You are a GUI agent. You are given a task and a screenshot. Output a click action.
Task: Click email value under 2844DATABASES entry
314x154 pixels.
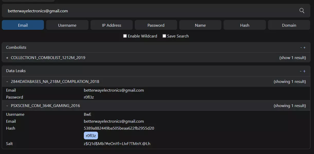114,90
